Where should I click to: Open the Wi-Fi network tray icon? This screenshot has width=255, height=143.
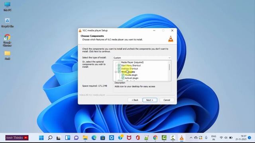pos(221,138)
